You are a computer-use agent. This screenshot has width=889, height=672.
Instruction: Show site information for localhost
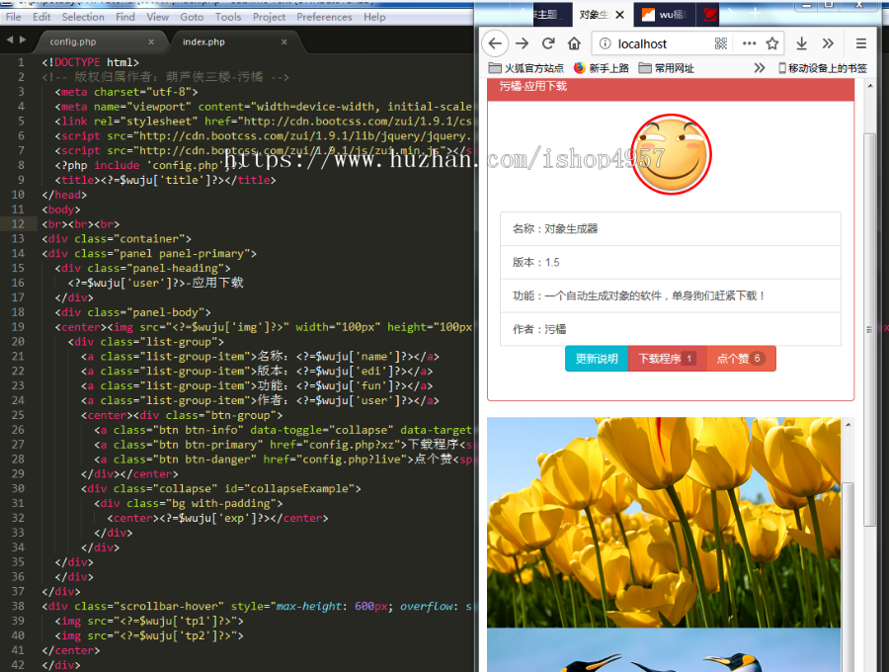coord(604,43)
